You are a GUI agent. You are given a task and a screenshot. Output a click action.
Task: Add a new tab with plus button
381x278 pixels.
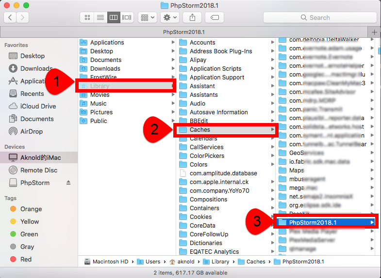coord(374,31)
